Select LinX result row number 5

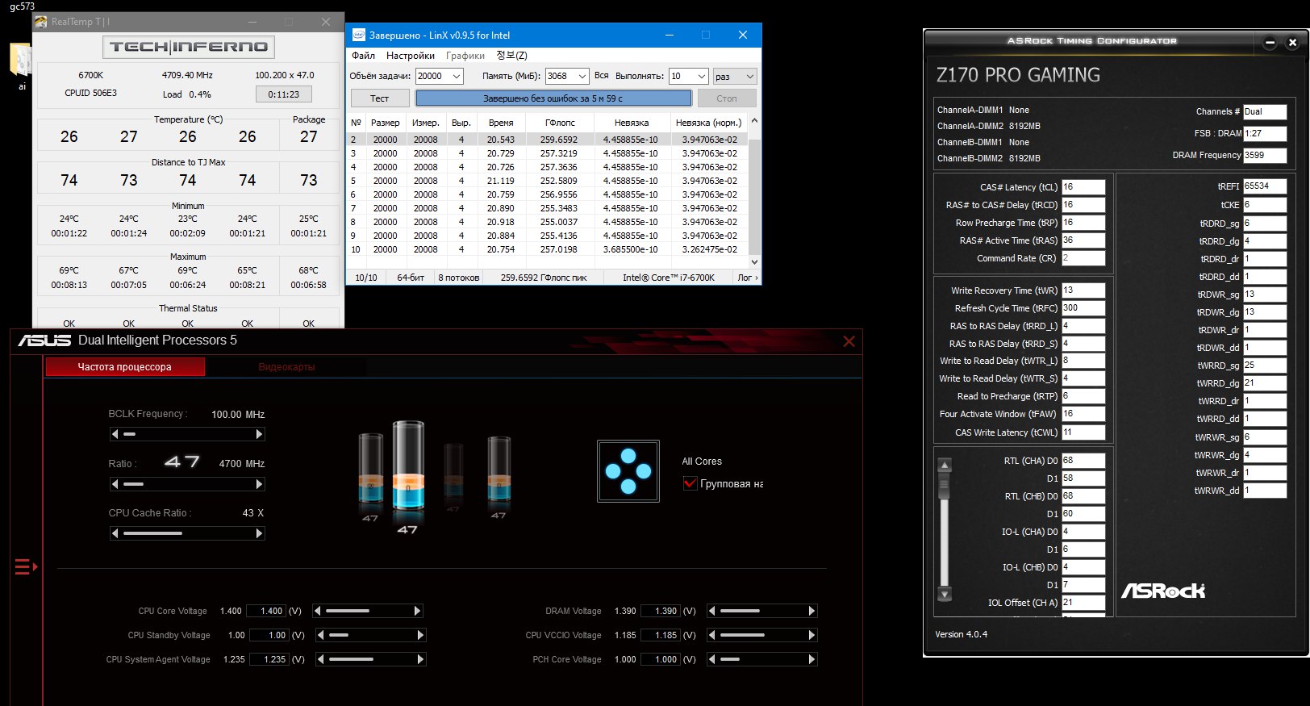click(x=549, y=181)
